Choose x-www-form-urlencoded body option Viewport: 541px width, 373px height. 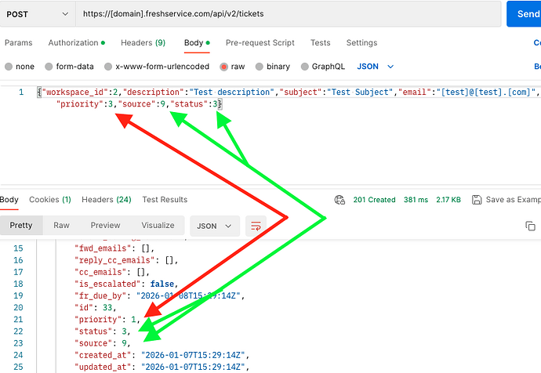click(109, 67)
